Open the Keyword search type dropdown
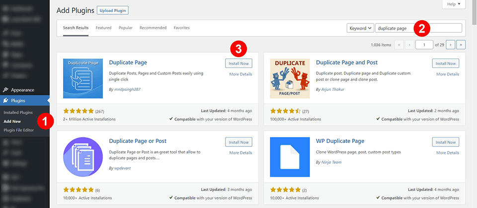The image size is (477, 208). pyautogui.click(x=360, y=28)
